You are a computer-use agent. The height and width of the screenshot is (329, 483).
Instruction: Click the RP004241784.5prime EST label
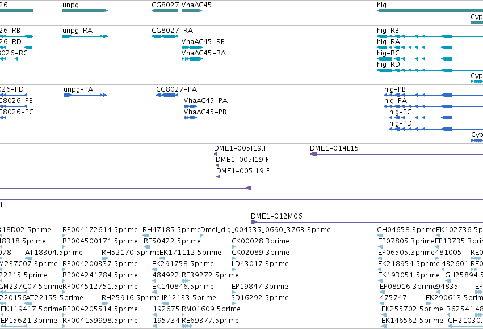click(100, 275)
